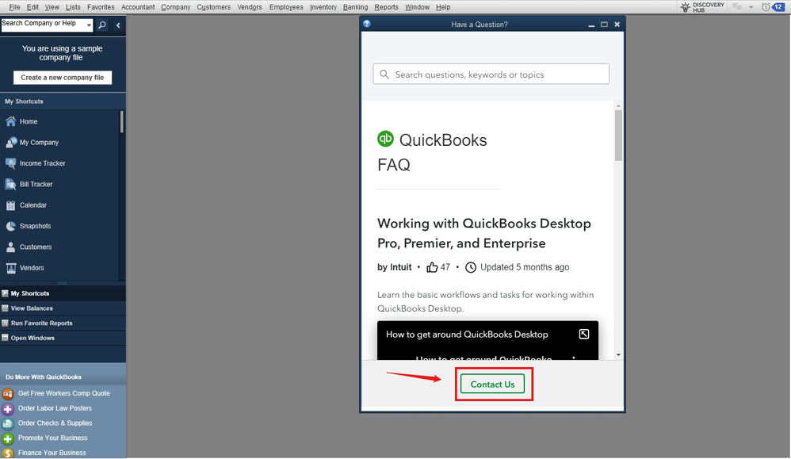The width and height of the screenshot is (791, 459).
Task: Click the alerts badge showing 12
Action: 778,7
